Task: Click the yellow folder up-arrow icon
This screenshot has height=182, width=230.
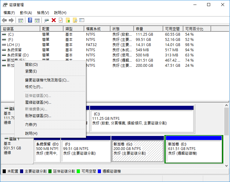Action: 68,20
